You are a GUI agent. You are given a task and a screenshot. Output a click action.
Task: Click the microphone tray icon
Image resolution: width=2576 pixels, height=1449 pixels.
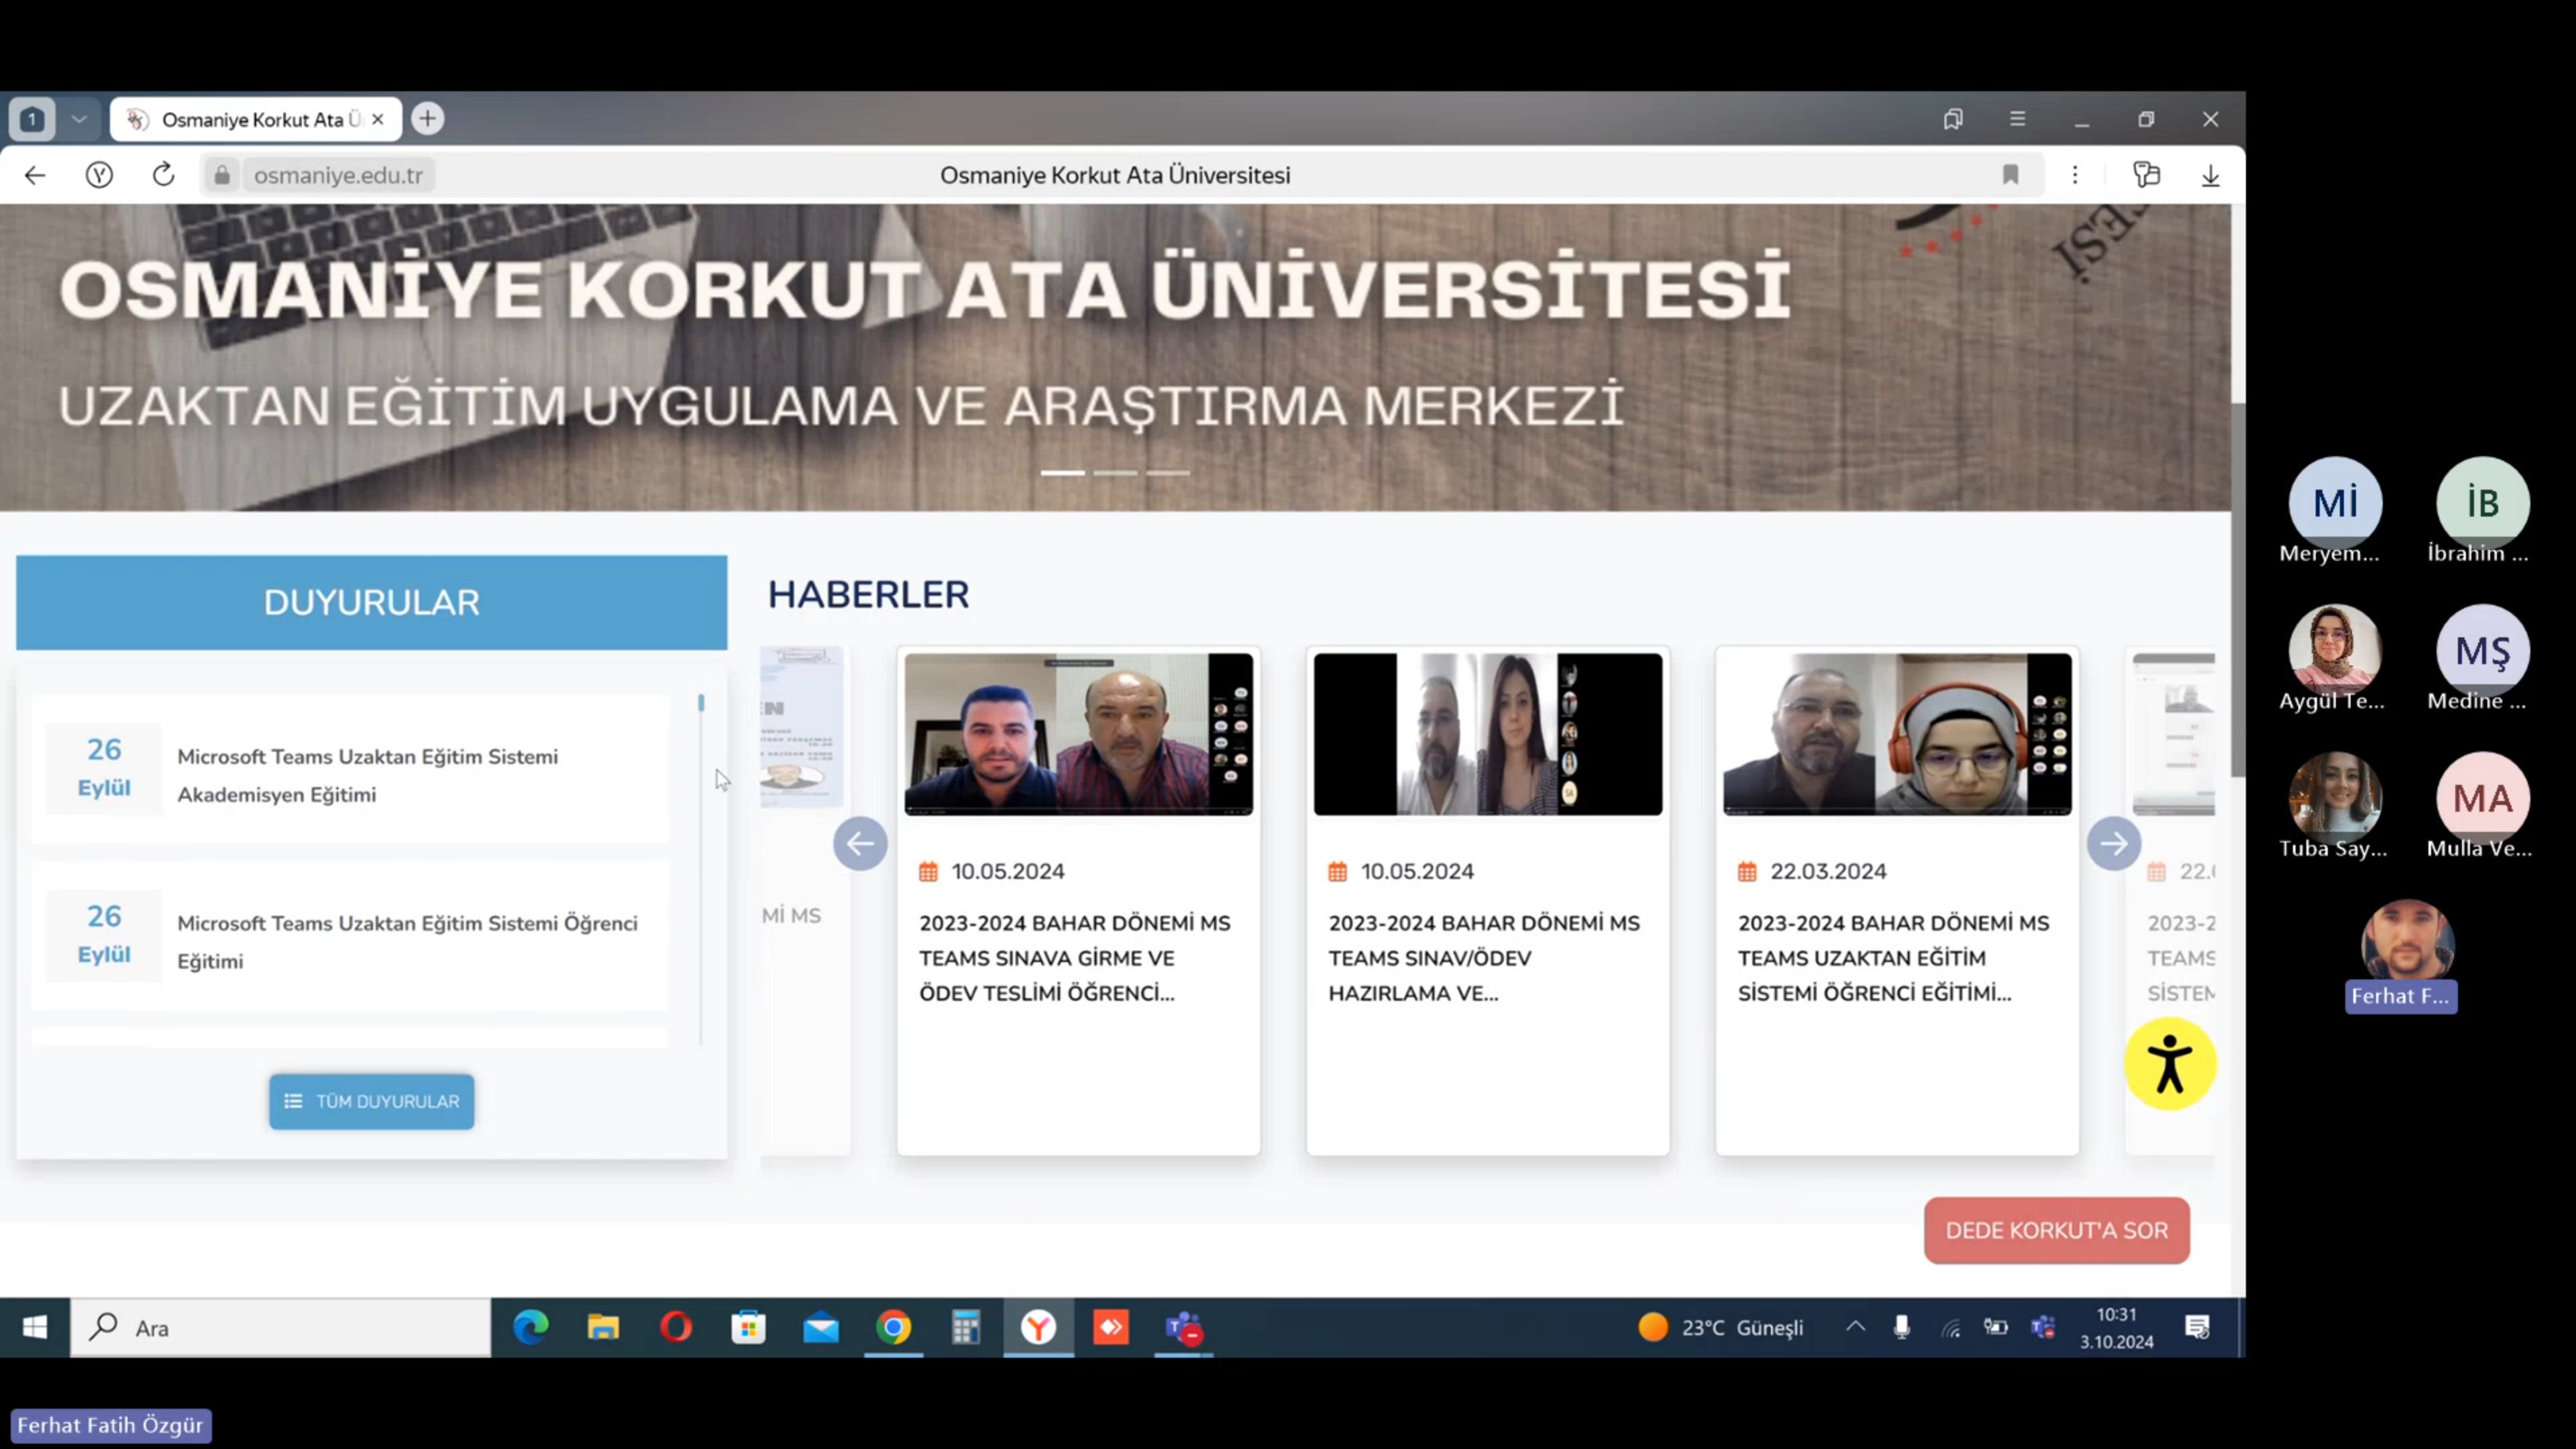pos(1901,1327)
